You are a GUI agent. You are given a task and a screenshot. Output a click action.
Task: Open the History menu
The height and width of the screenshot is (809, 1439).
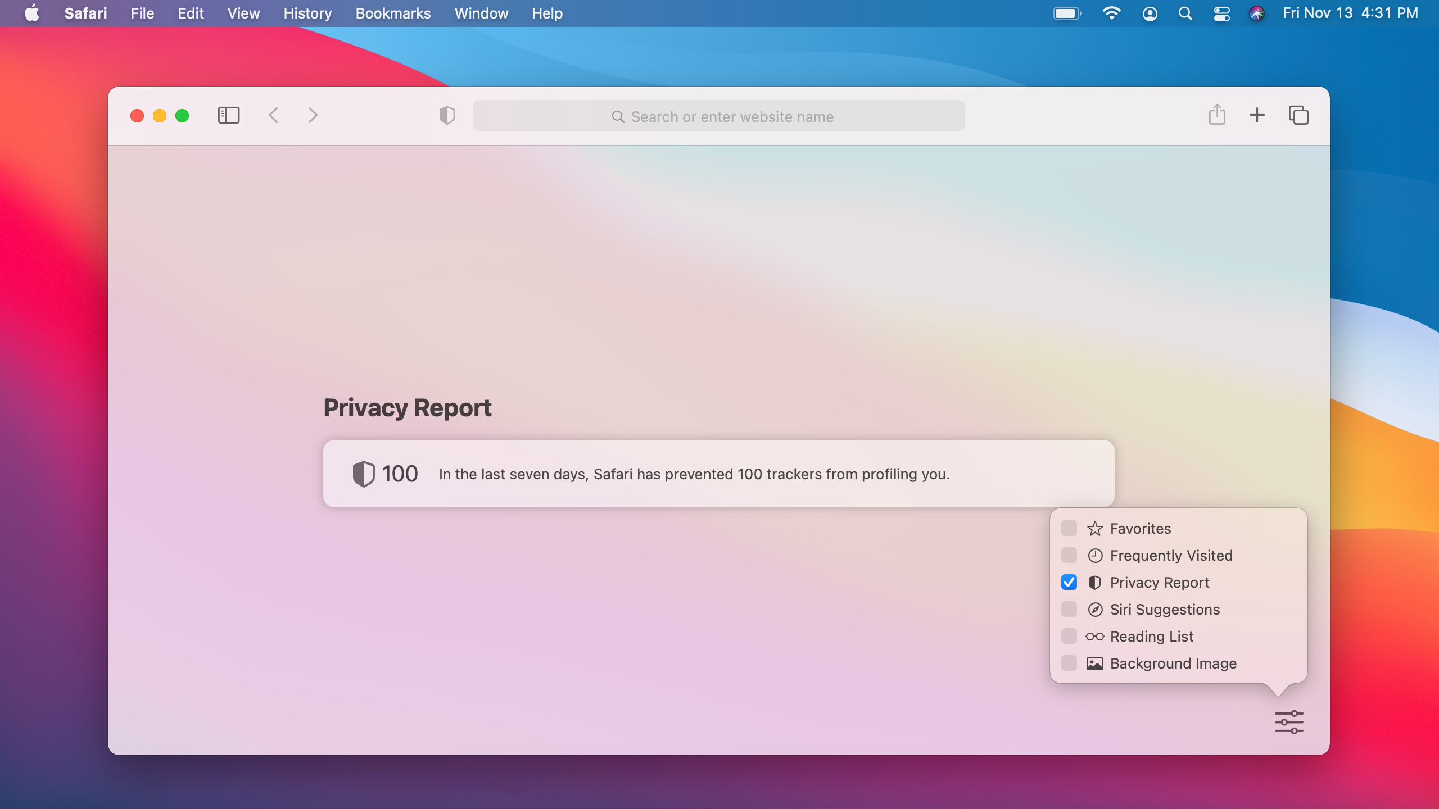click(x=307, y=13)
